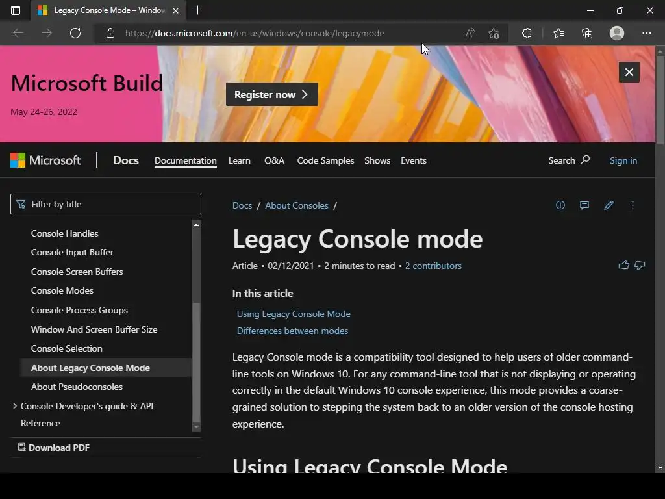Reload the page with refresh icon

(x=75, y=33)
